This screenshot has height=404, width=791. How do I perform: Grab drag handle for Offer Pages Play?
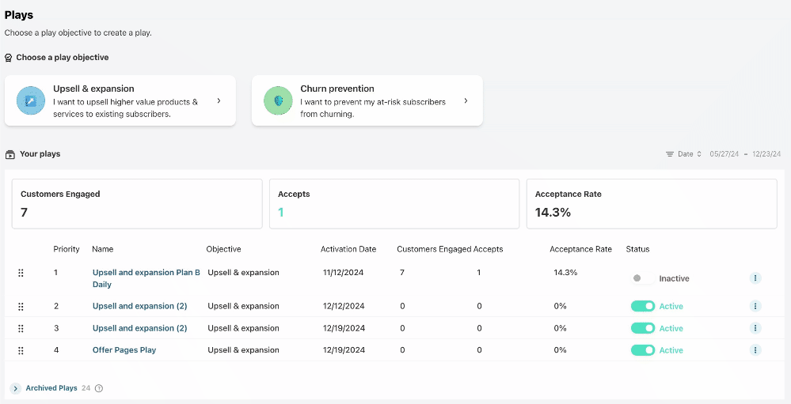click(21, 350)
